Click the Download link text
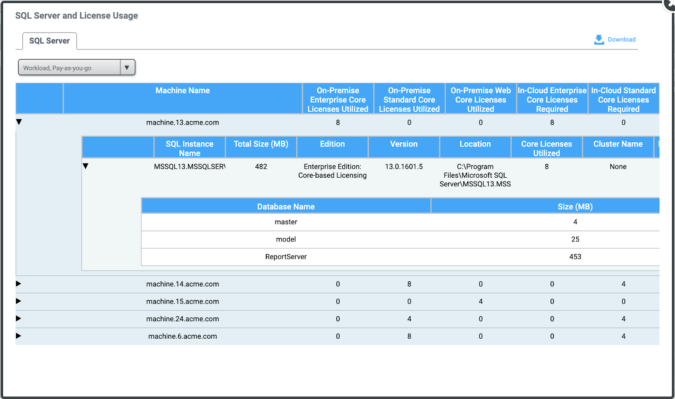This screenshot has width=675, height=399. click(x=621, y=40)
